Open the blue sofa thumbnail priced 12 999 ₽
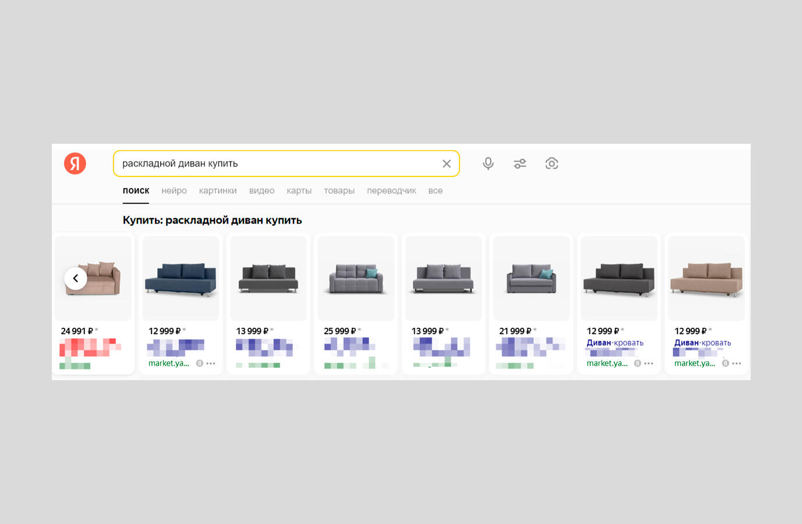802x524 pixels. coord(181,278)
